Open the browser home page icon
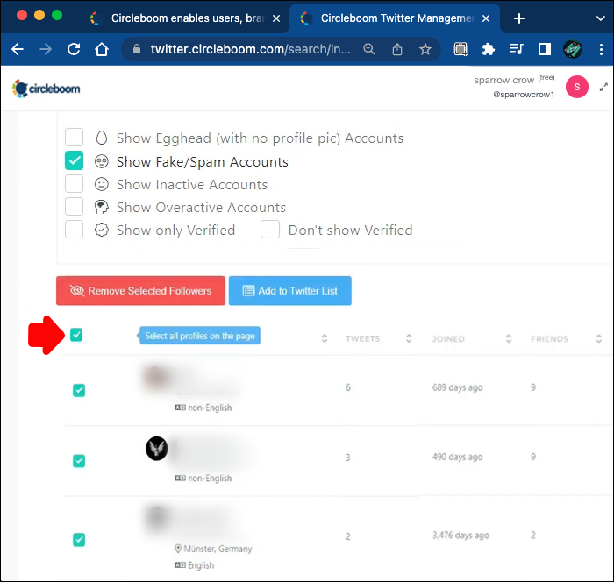 point(102,49)
